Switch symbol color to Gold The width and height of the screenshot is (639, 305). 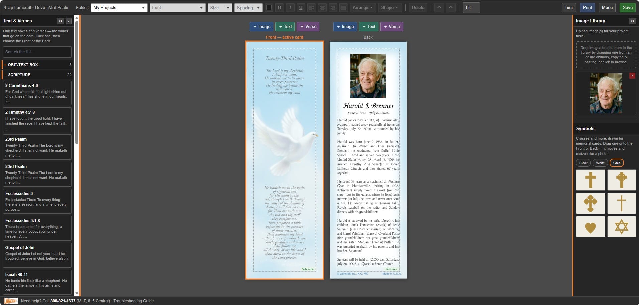coord(617,163)
